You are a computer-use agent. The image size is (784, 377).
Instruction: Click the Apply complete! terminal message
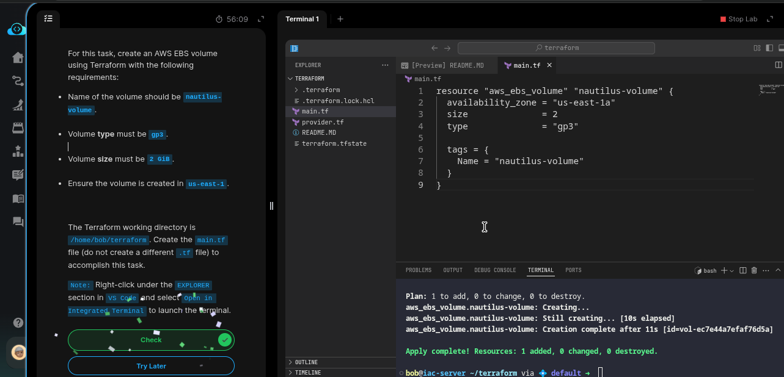coord(532,351)
